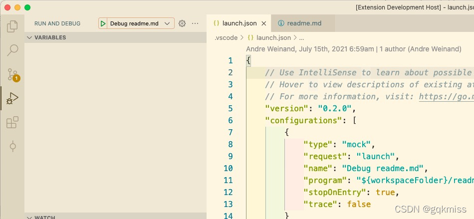This screenshot has width=474, height=219.
Task: Open the Andre Weinand git blame annotation
Action: point(354,49)
